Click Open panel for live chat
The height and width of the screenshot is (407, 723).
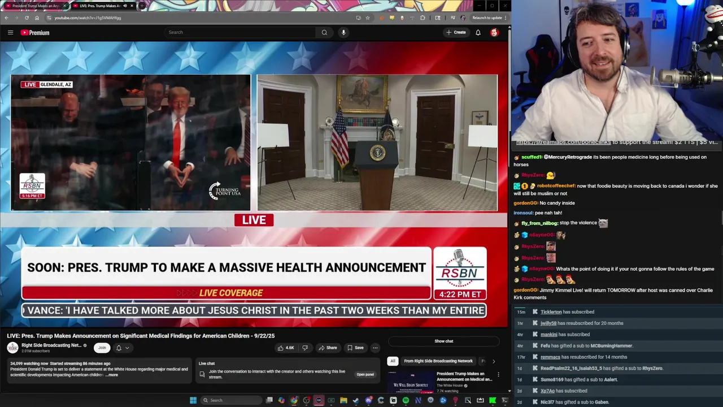tap(365, 374)
